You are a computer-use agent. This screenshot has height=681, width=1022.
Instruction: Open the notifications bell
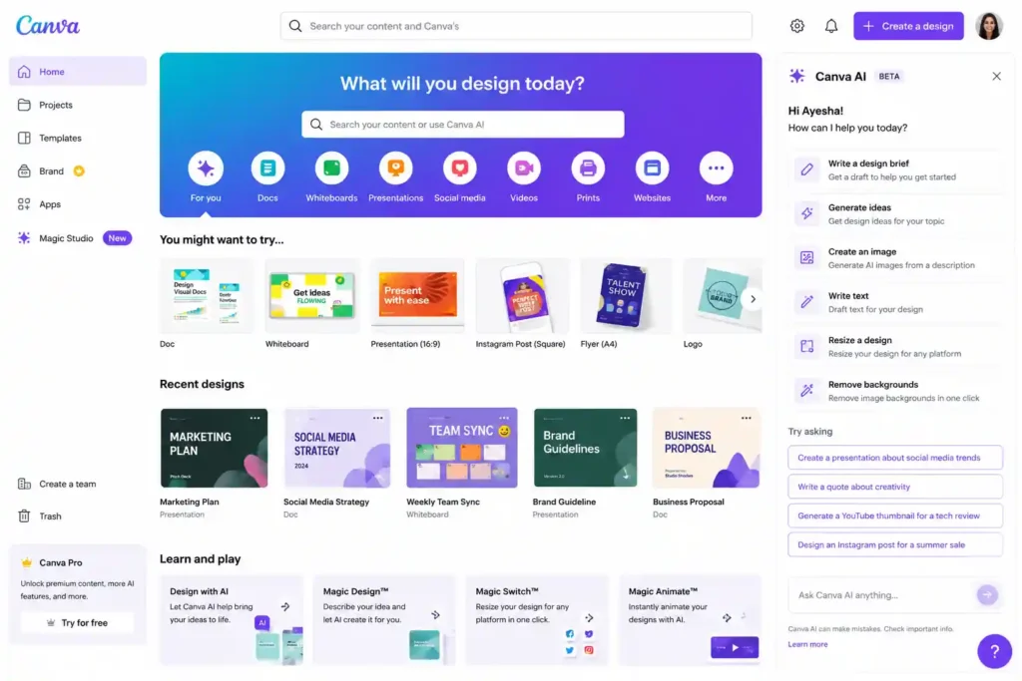(x=831, y=26)
